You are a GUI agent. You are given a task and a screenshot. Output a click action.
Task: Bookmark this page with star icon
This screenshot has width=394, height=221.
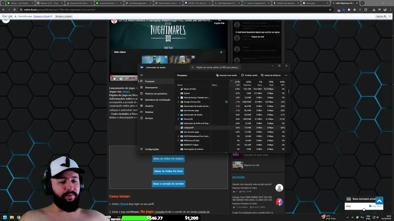pos(330,10)
